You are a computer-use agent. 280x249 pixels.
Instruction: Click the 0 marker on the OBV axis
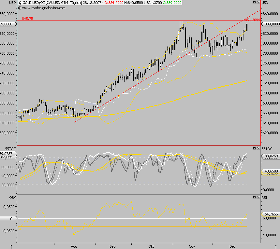(8, 219)
